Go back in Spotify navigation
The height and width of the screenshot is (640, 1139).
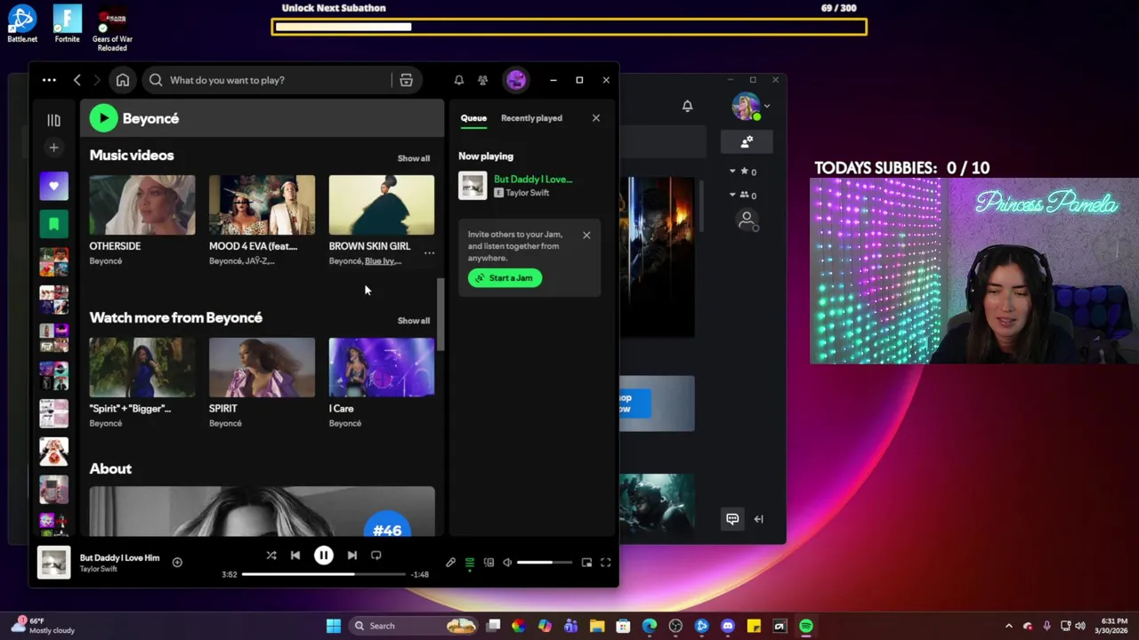pyautogui.click(x=77, y=80)
